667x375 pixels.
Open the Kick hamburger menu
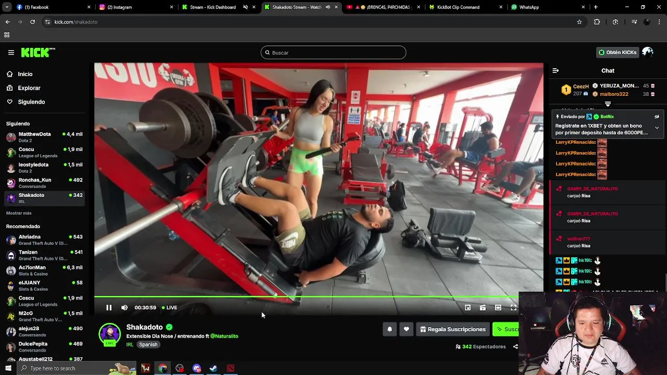[11, 53]
